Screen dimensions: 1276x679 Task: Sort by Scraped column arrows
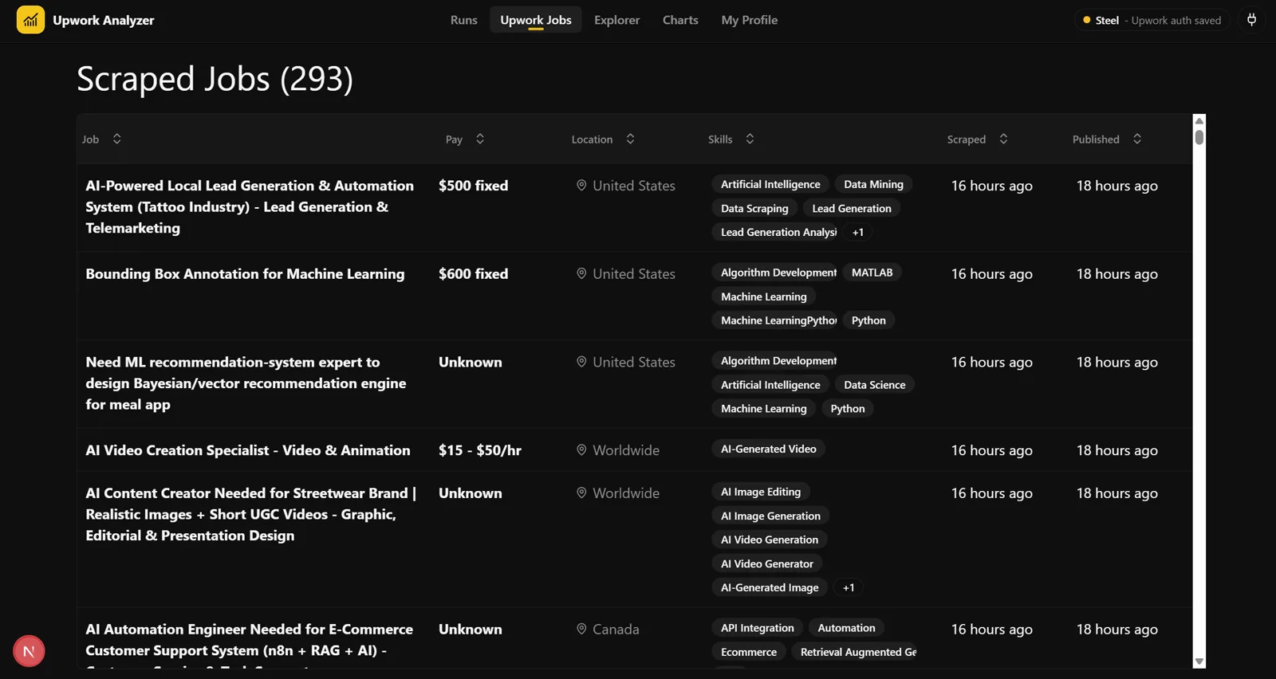[1003, 139]
